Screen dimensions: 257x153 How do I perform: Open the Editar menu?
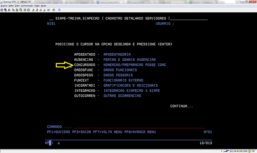12,6
